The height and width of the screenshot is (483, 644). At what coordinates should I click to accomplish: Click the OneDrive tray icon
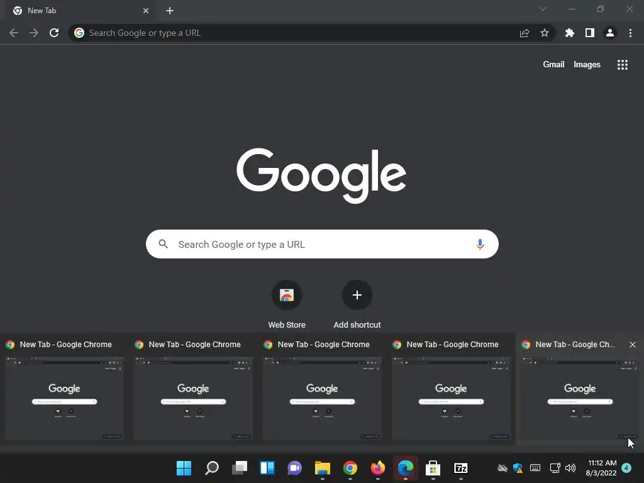coord(502,468)
